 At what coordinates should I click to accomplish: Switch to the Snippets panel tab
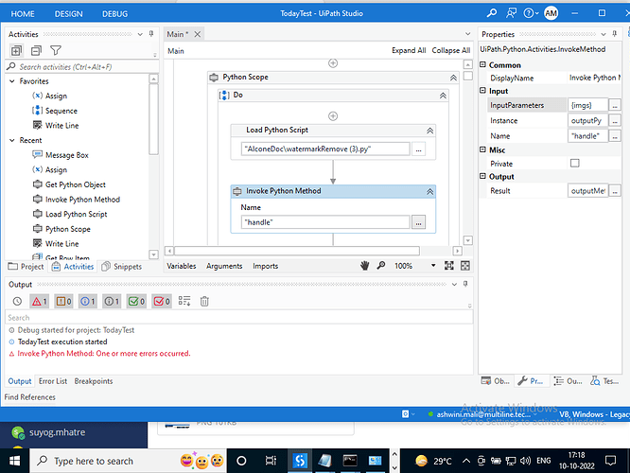[122, 267]
